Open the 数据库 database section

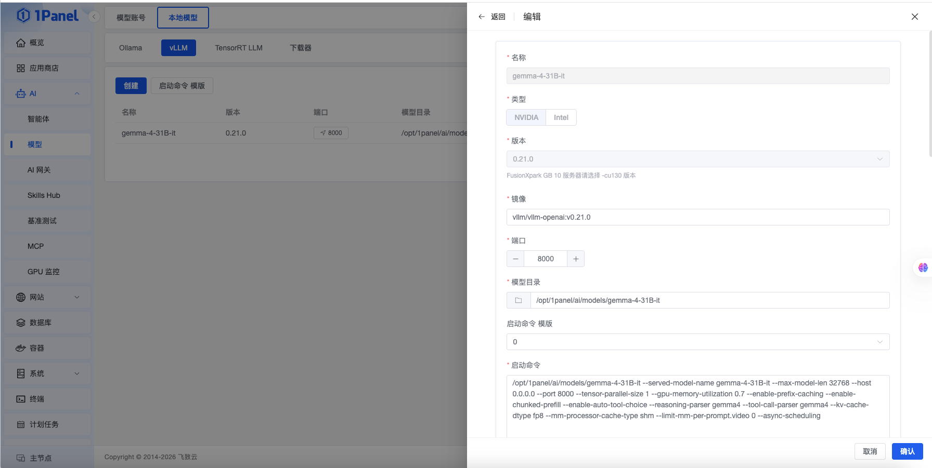point(47,323)
